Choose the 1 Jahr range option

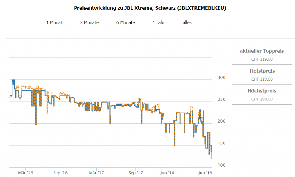(159, 22)
